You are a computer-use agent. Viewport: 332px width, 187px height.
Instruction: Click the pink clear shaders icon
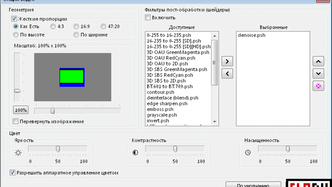318,86
